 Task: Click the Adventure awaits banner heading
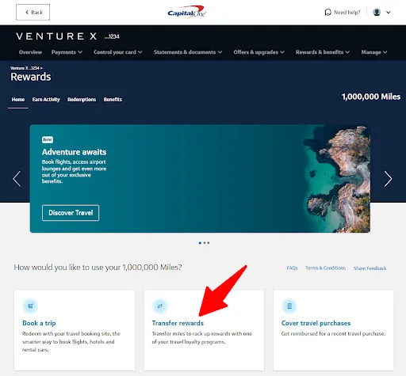[x=74, y=152]
